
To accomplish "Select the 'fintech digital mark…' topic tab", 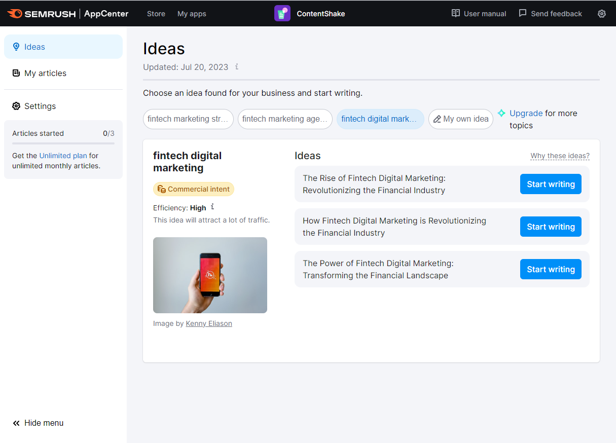I will pyautogui.click(x=380, y=119).
